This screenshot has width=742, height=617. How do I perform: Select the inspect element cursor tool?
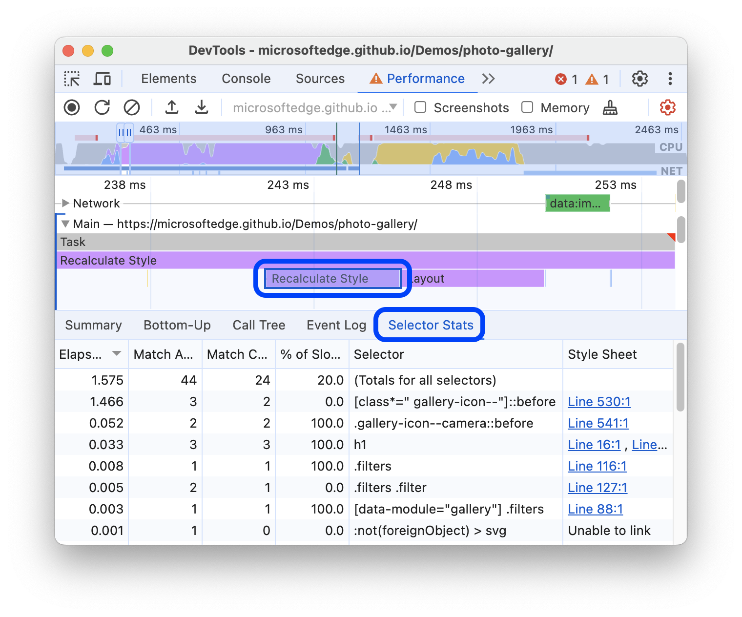[x=72, y=79]
